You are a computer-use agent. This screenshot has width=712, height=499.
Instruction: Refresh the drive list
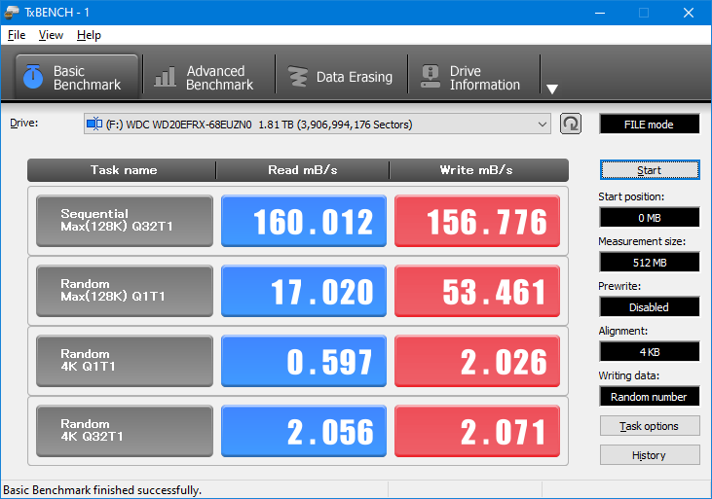[571, 124]
